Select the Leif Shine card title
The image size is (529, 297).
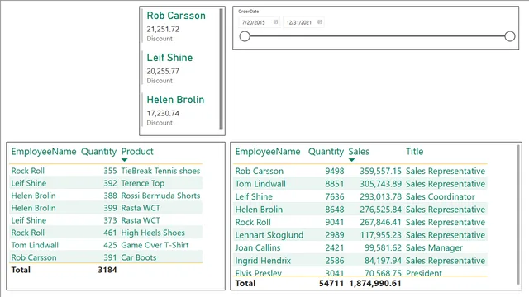169,58
